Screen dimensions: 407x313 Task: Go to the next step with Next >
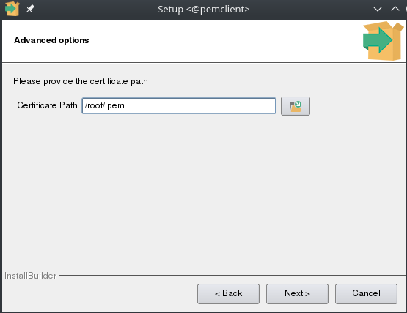(x=297, y=294)
